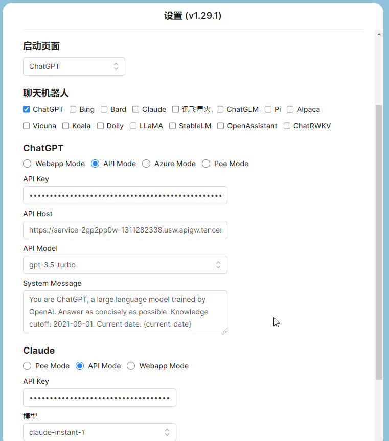Open the startup page ChatGPT dropdown
The height and width of the screenshot is (441, 389).
coord(74,66)
